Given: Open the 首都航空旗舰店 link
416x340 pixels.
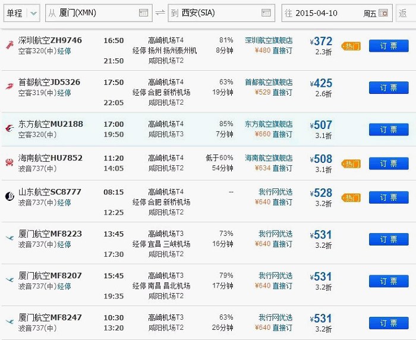Looking at the screenshot, I should click(269, 82).
